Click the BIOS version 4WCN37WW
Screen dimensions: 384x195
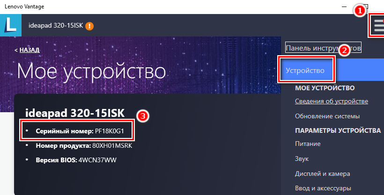point(97,160)
